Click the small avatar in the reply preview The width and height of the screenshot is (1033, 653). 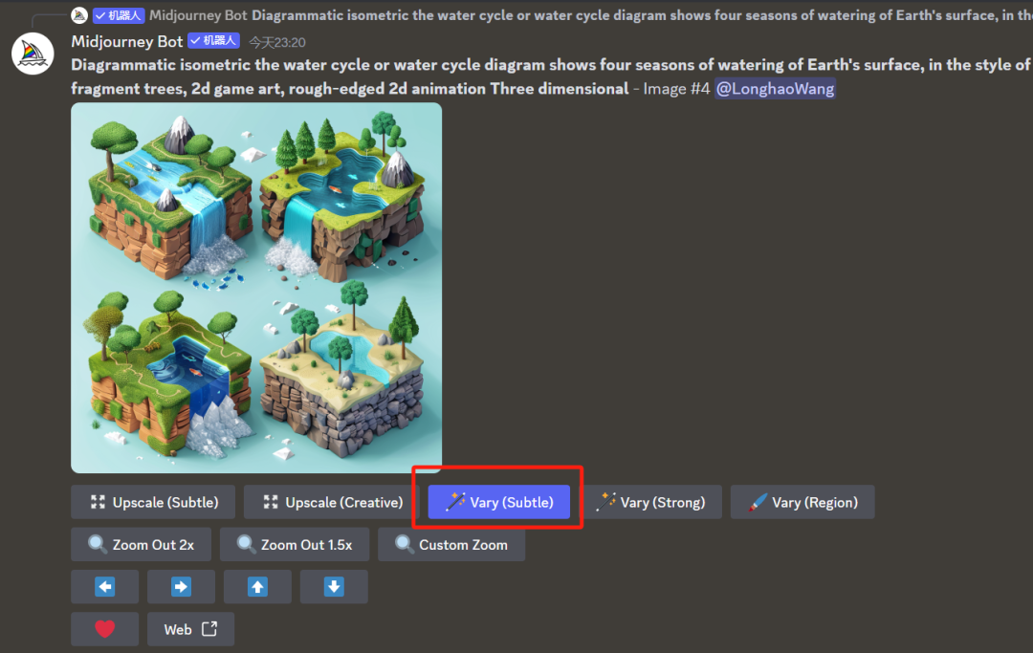pyautogui.click(x=79, y=15)
